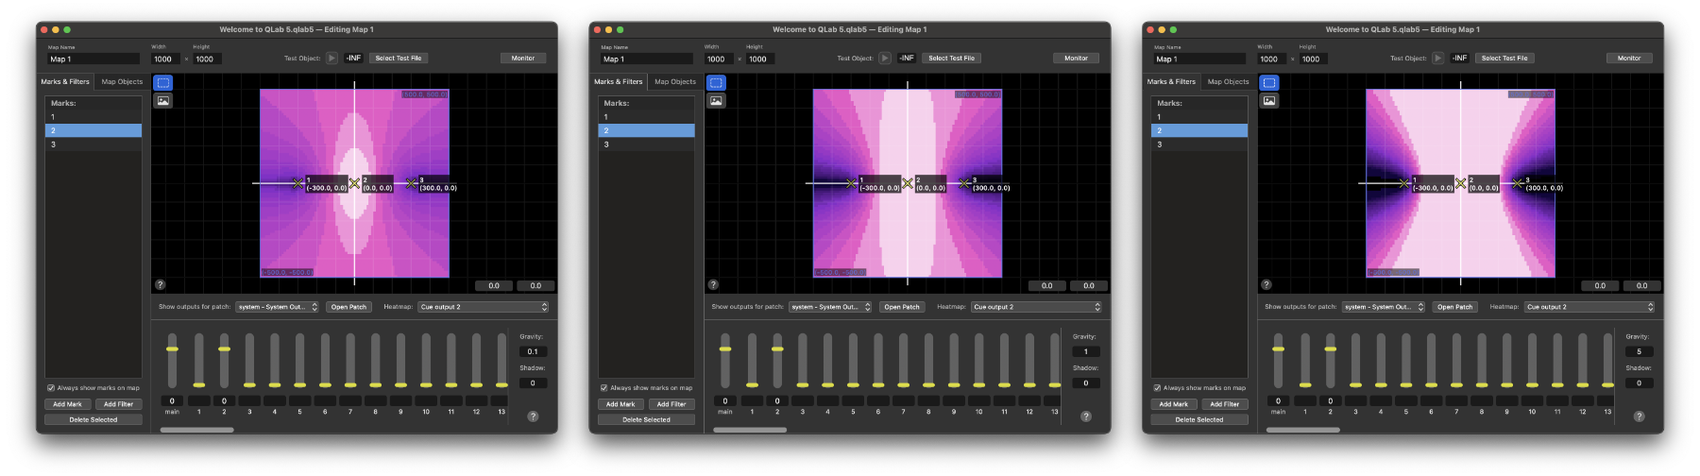
Task: Click mark 1 X marker in Gravity 0.1 map
Action: click(297, 183)
